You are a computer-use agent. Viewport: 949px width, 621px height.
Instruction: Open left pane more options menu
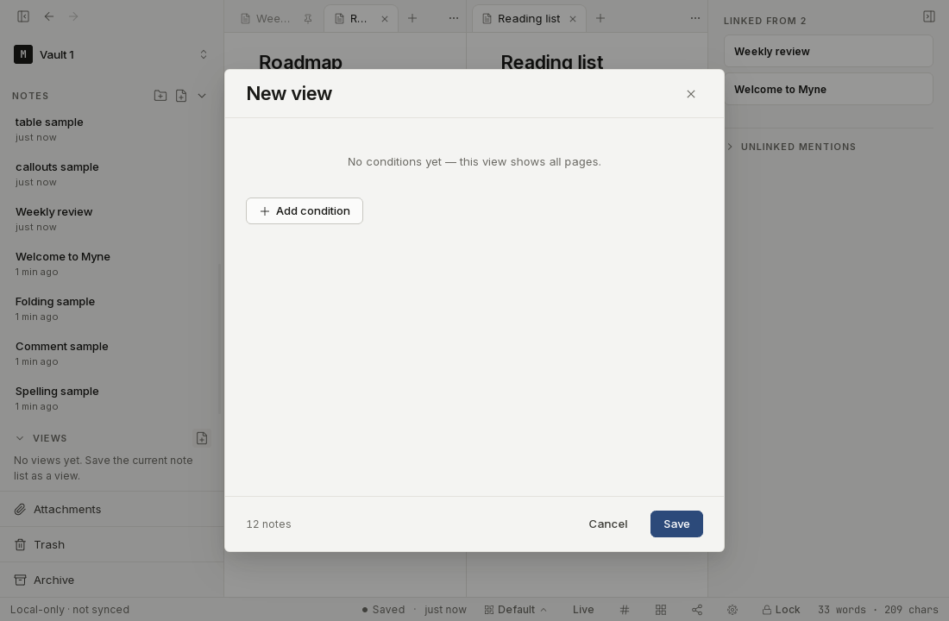(453, 18)
